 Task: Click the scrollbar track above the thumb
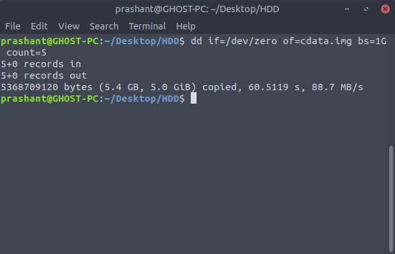(x=391, y=90)
